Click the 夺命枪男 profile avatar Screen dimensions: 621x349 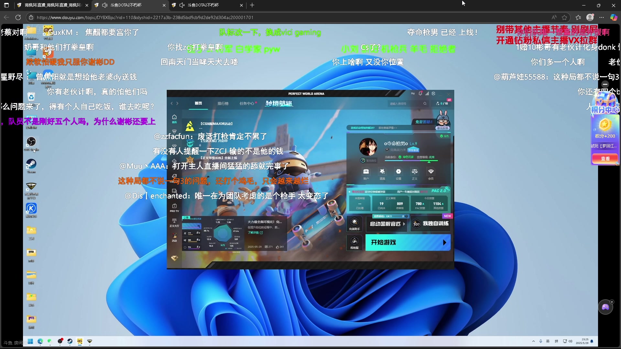(368, 147)
